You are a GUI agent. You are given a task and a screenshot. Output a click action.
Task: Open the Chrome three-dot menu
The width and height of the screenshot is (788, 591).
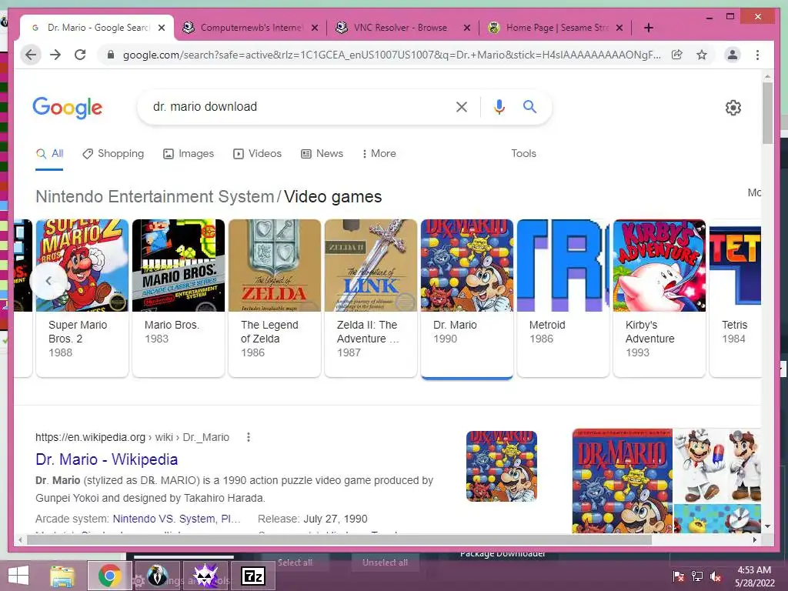(x=757, y=55)
